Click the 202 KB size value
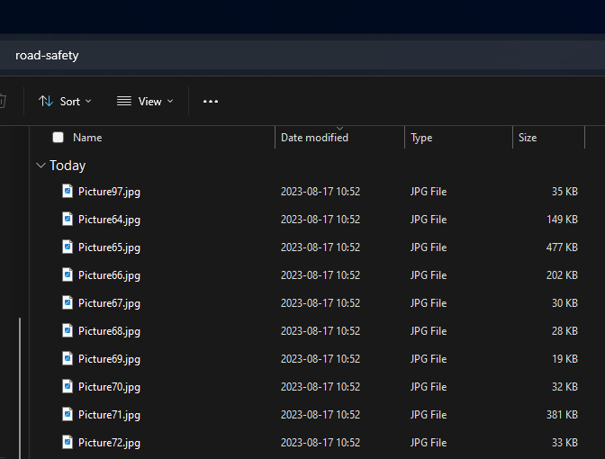This screenshot has width=605, height=459. click(562, 275)
